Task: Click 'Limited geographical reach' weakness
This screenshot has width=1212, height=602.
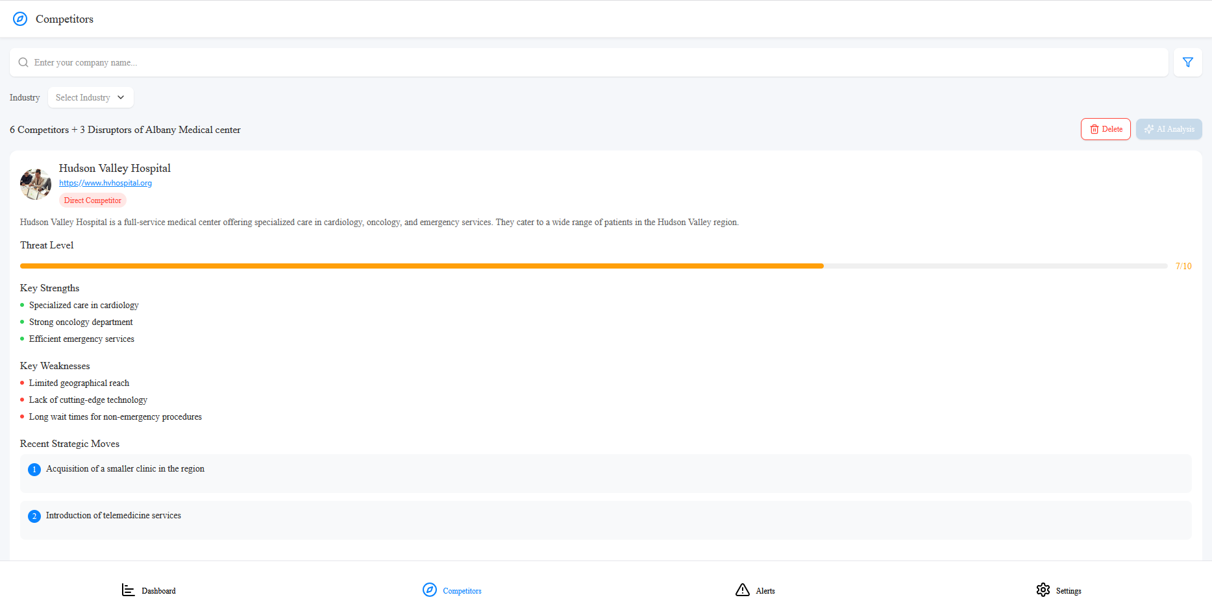Action: click(79, 383)
